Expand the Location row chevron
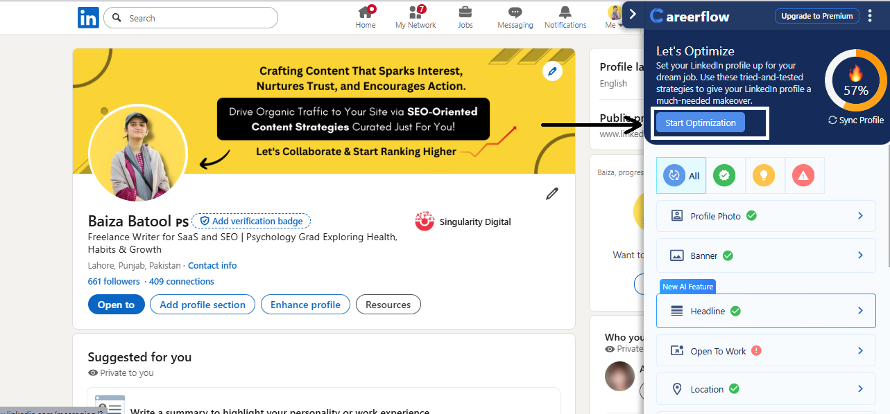This screenshot has height=414, width=890. pos(860,389)
